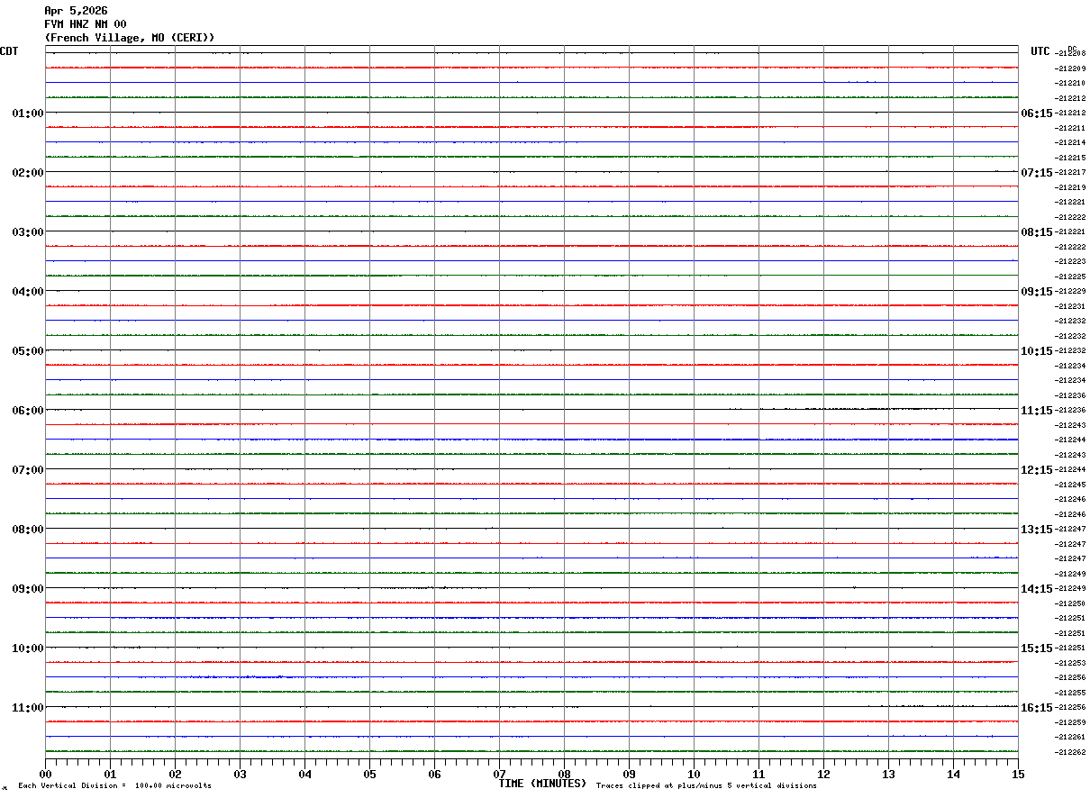The width and height of the screenshot is (1090, 798).
Task: Pick minute '00' on the bottom time axis
Action: [x=45, y=774]
